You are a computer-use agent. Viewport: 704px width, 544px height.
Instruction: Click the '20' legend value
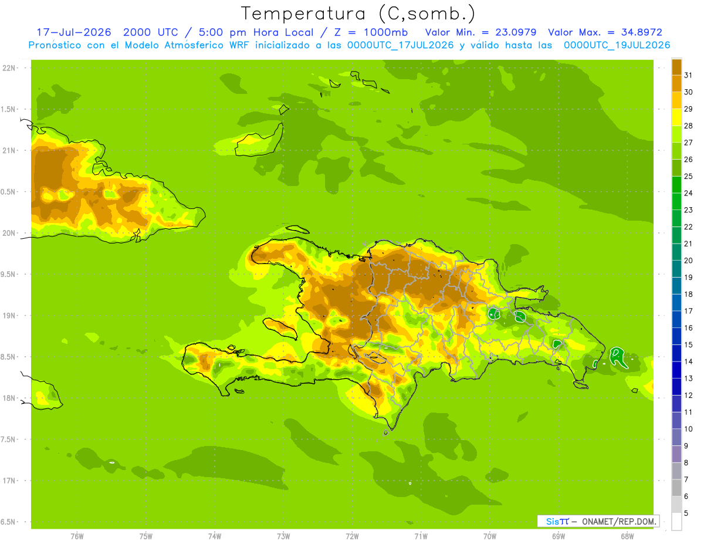click(688, 261)
